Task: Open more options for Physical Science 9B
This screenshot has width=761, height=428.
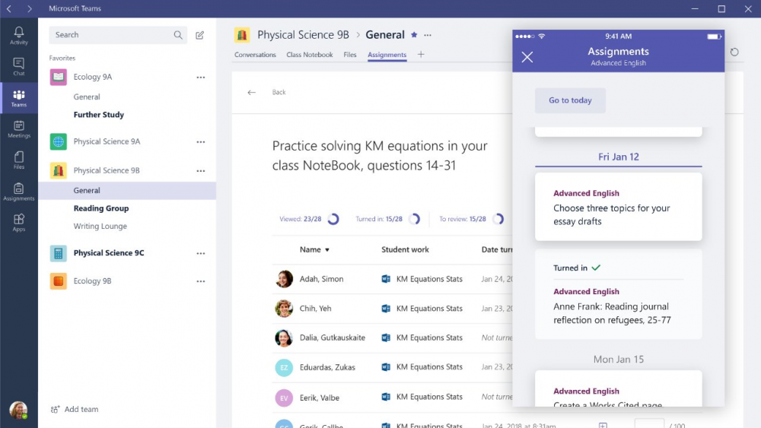Action: [200, 170]
